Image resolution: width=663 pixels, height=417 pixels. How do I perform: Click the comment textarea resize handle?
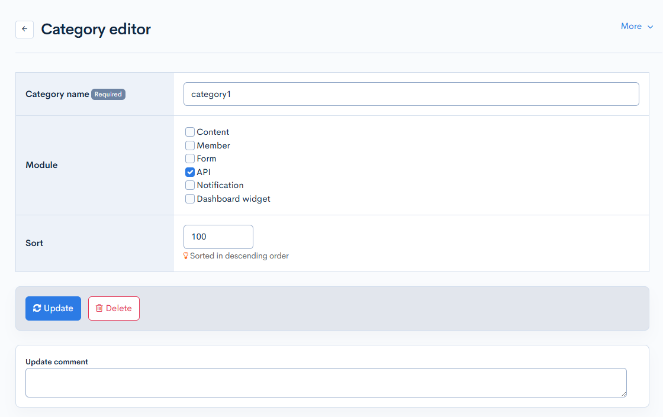[623, 394]
